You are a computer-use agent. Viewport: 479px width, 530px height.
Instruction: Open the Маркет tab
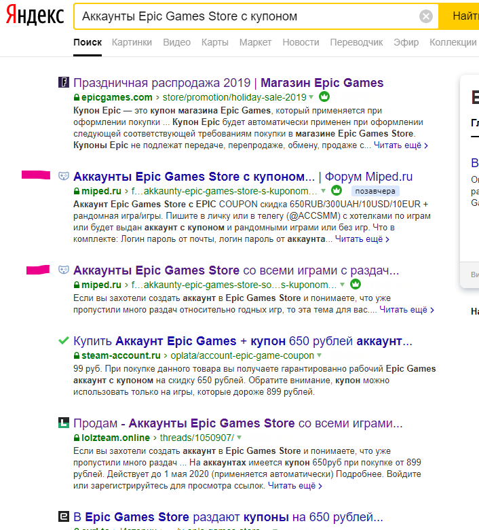click(255, 42)
